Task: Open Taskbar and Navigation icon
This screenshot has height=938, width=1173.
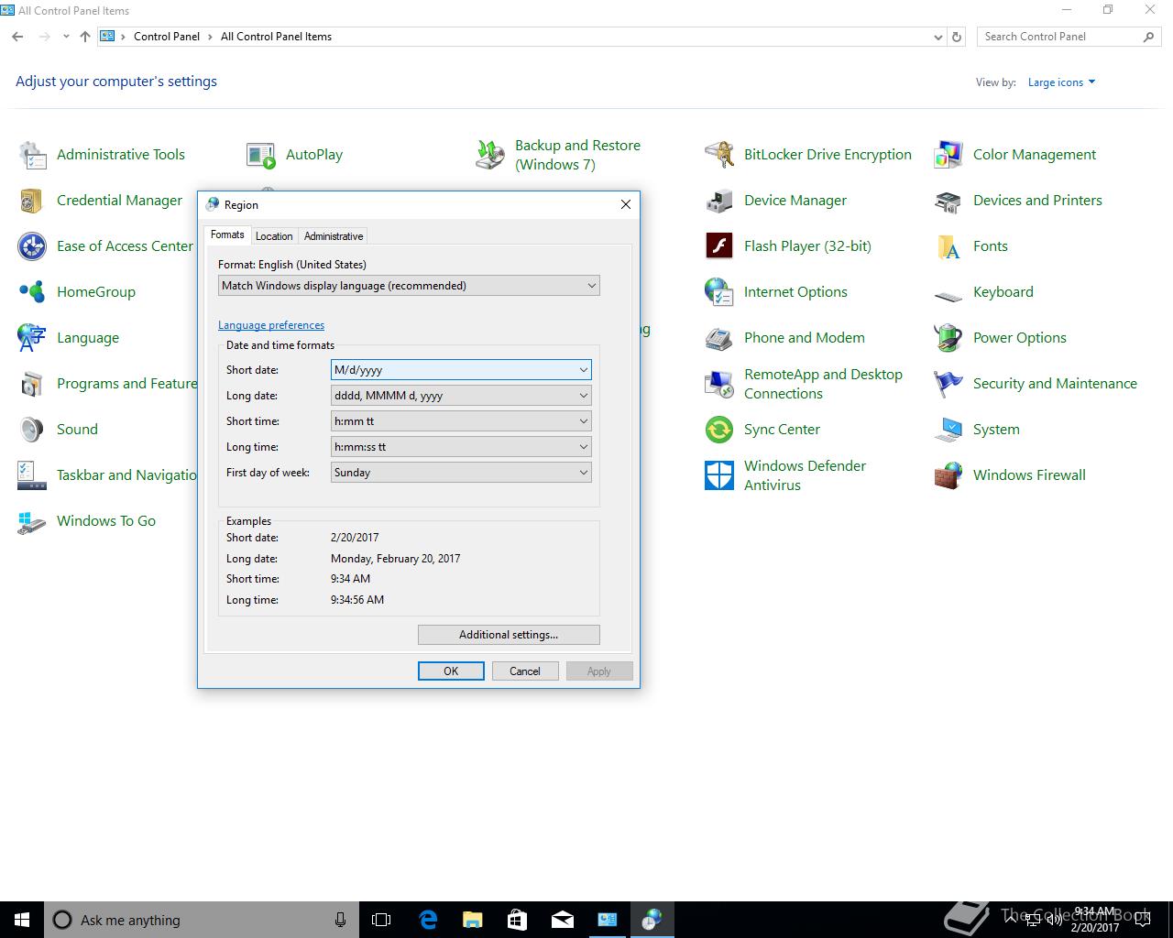Action: tap(32, 475)
